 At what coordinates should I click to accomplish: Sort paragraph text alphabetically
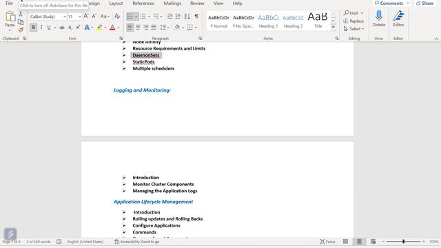(187, 17)
